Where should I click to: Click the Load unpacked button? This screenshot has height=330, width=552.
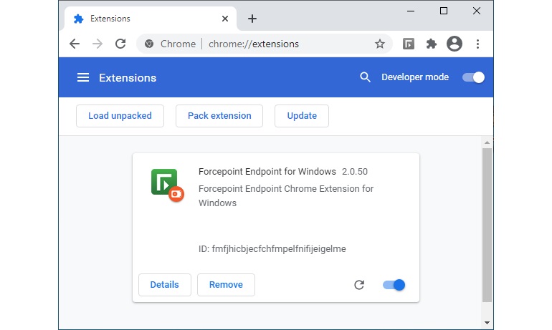pos(120,116)
